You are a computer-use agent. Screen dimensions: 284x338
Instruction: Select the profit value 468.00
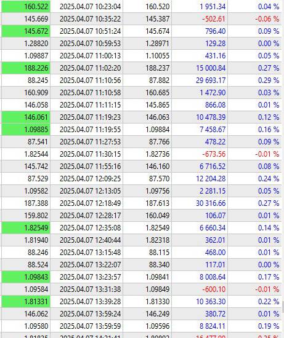point(215,252)
